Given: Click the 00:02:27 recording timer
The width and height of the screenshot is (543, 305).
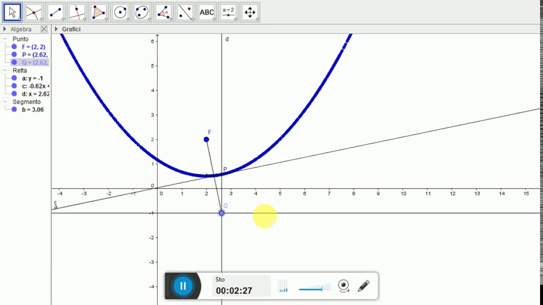Looking at the screenshot, I should pos(234,291).
